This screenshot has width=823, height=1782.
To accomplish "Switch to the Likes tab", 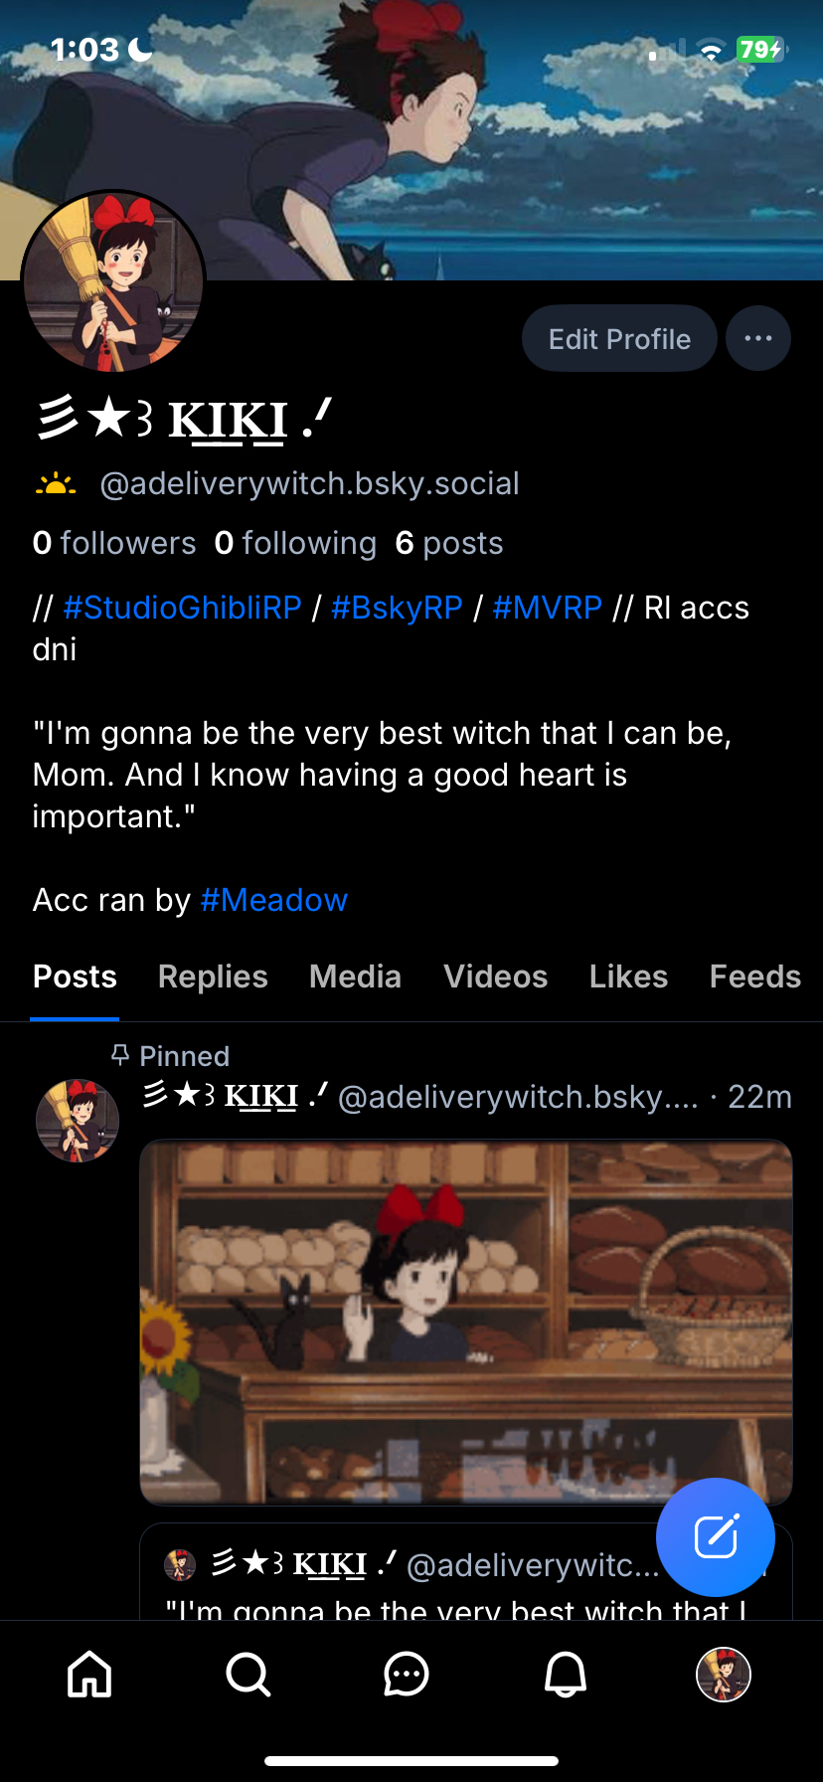I will 628,977.
